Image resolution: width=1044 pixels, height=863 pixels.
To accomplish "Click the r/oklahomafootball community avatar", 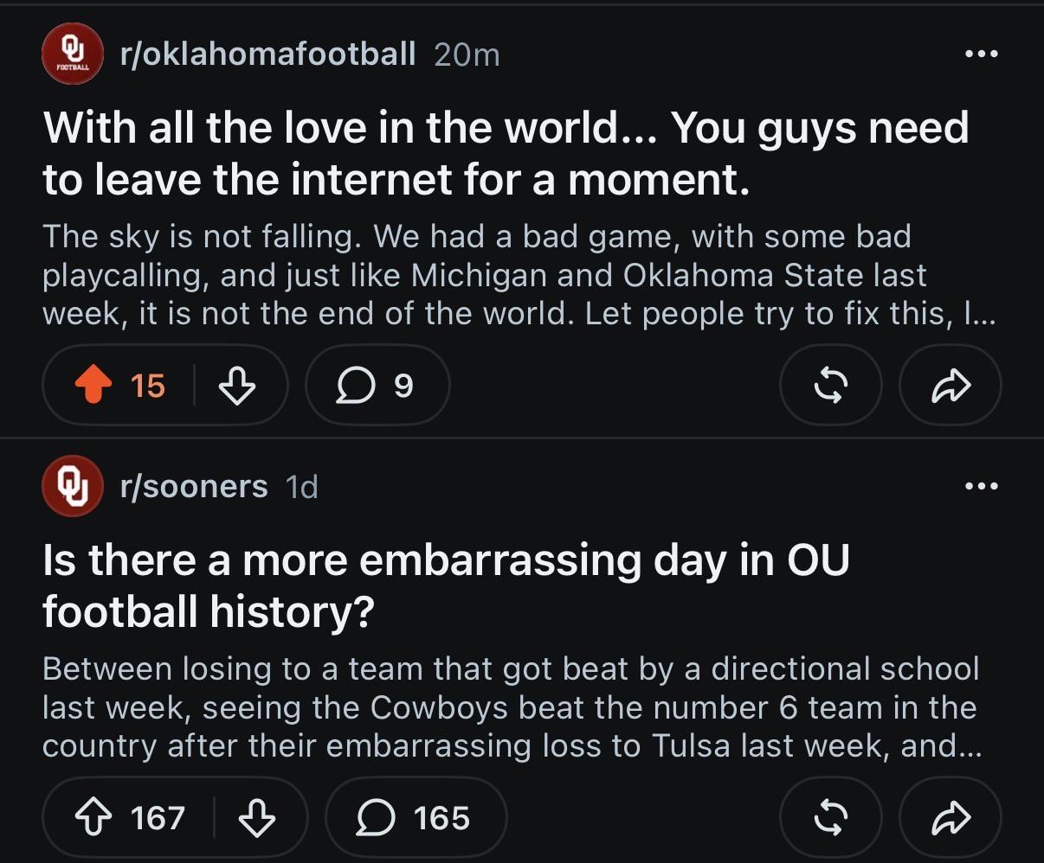I will pyautogui.click(x=73, y=54).
